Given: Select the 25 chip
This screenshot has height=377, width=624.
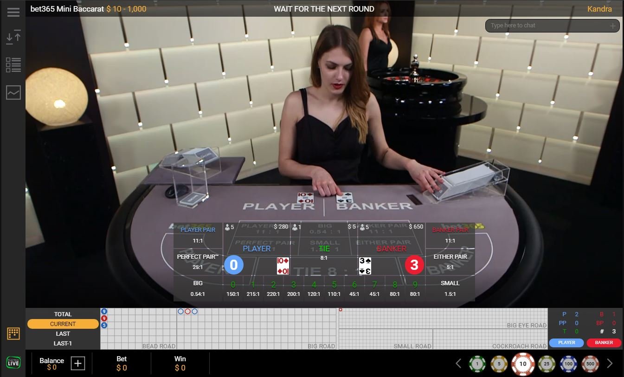Looking at the screenshot, I should point(547,364).
